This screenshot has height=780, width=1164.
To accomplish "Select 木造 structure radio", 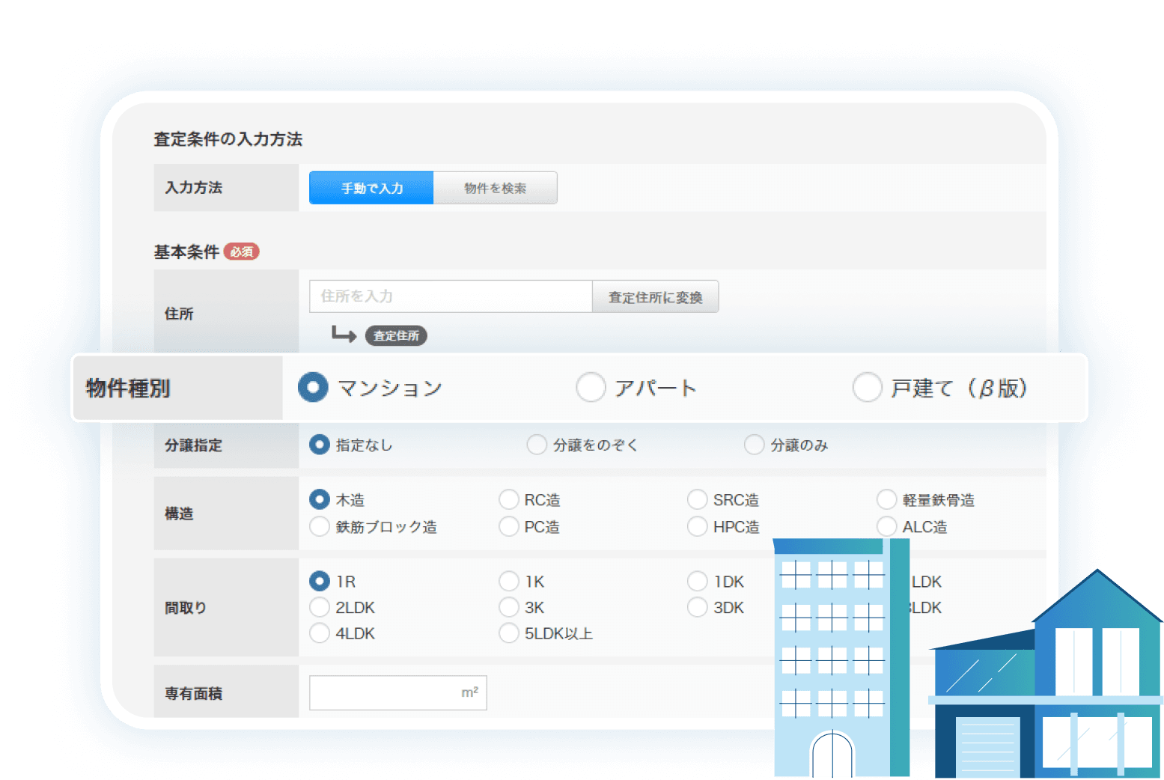I will pyautogui.click(x=320, y=499).
